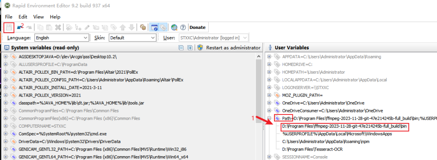Expand all system variables with plus icon
Screen dimensions: 437x160
190,48
